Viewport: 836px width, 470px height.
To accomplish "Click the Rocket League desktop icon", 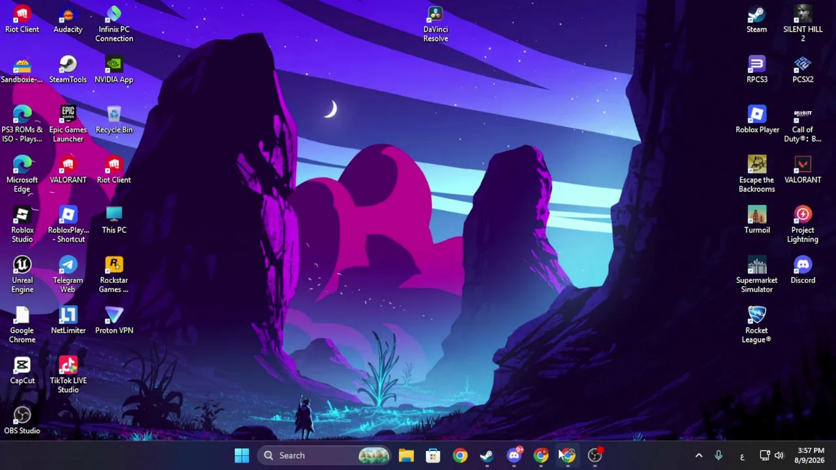I will [757, 325].
